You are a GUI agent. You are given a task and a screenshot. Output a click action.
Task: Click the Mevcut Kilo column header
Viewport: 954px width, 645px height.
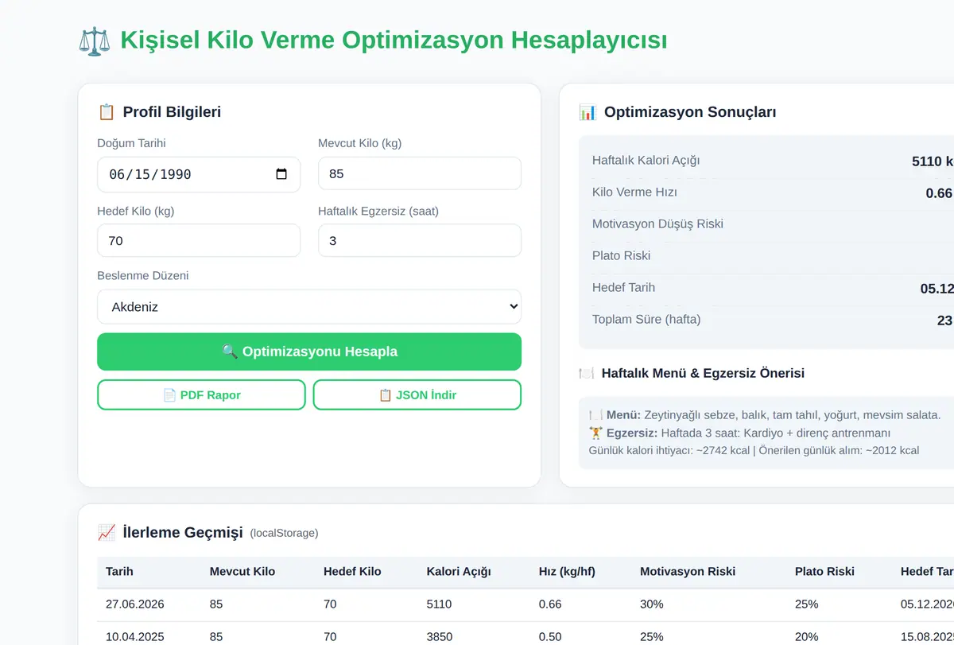tap(242, 572)
